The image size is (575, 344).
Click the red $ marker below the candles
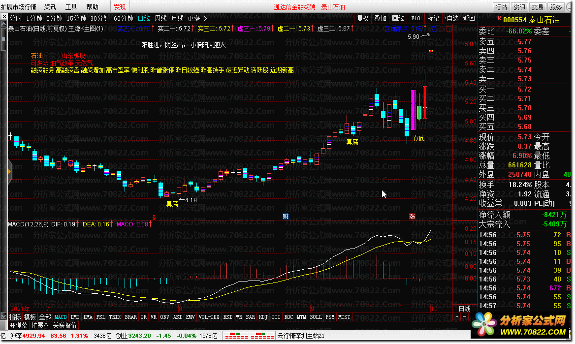pos(154,218)
